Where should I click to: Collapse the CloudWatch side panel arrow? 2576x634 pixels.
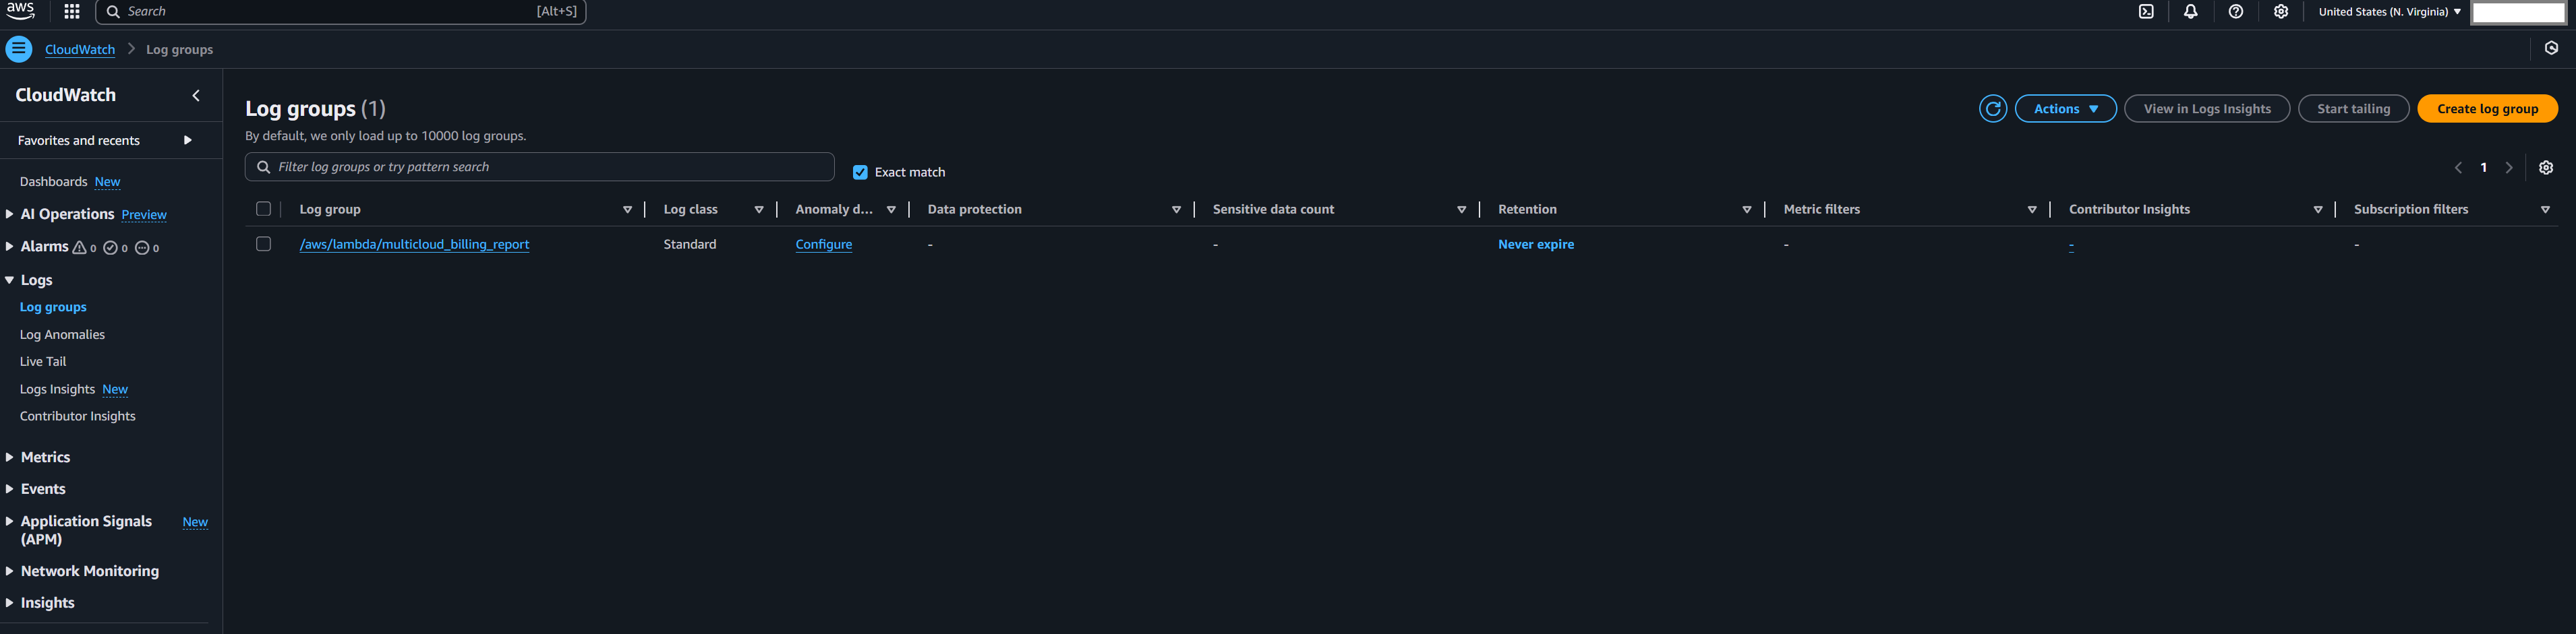196,96
